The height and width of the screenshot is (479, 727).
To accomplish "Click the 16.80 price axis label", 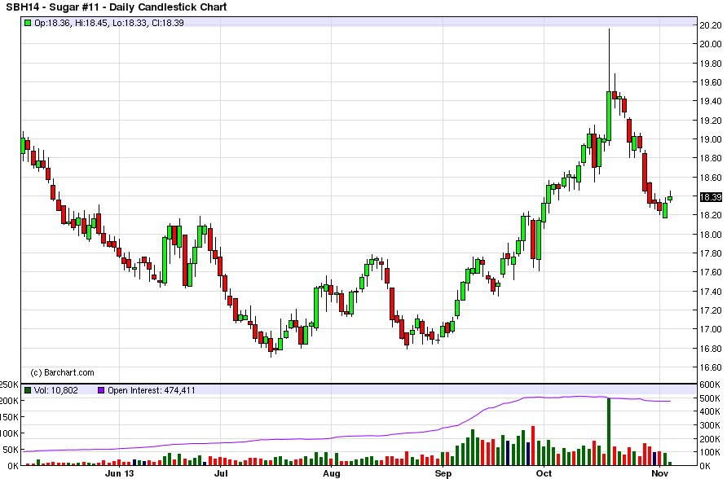I will coord(711,349).
